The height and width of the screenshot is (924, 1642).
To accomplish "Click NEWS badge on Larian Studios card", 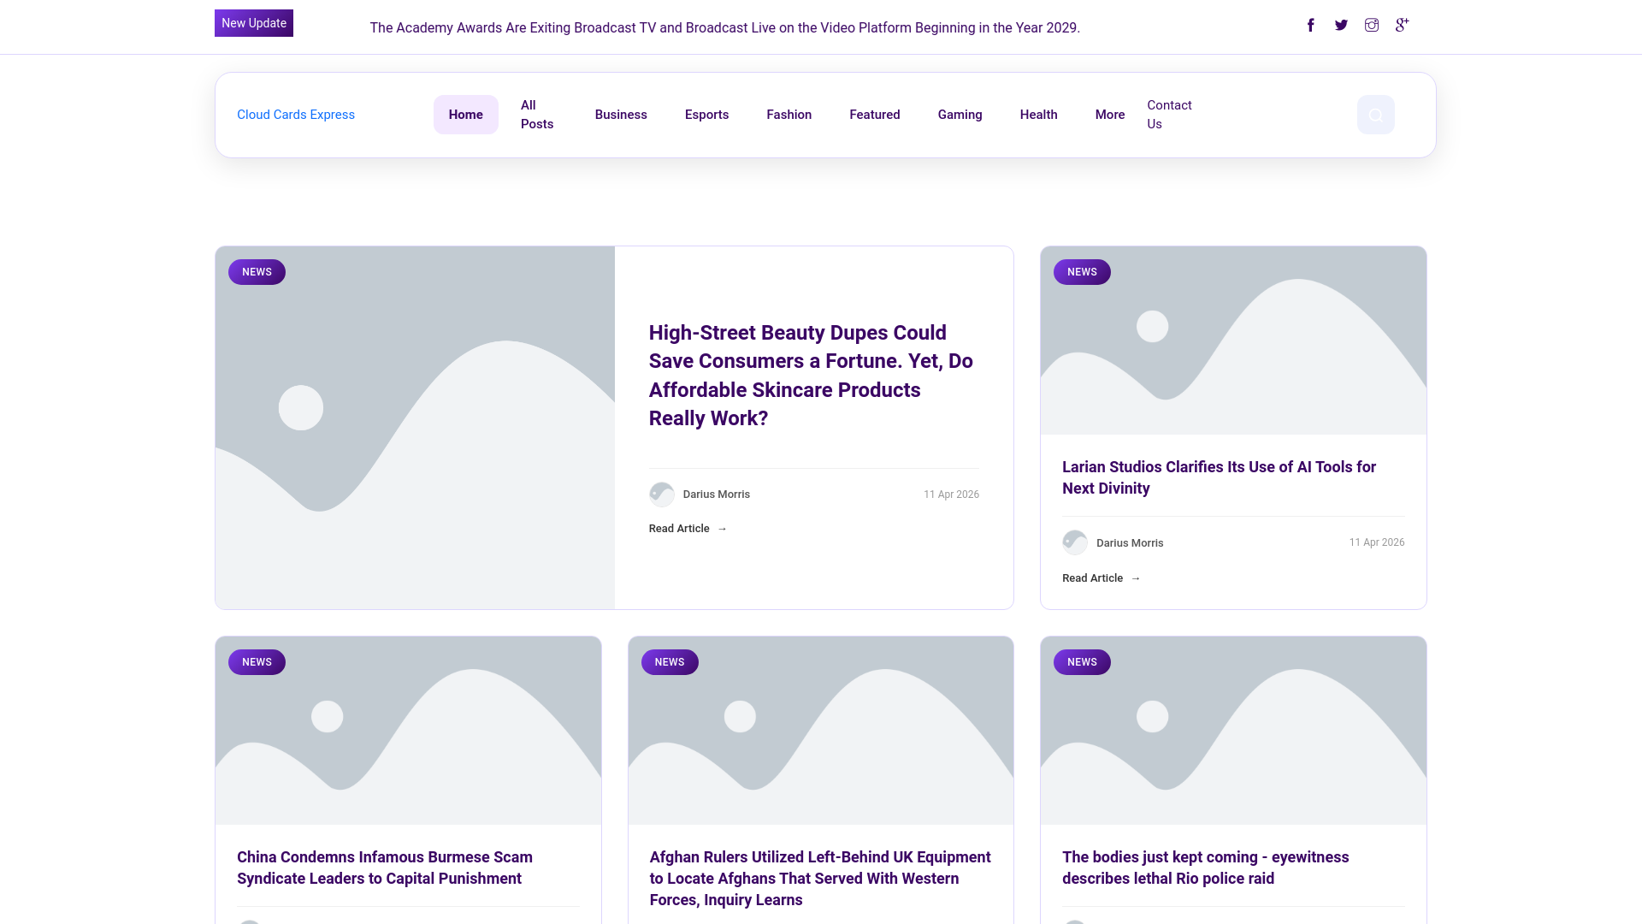I will tap(1082, 272).
